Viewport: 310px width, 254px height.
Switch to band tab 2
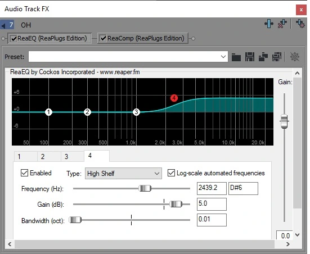click(49, 157)
